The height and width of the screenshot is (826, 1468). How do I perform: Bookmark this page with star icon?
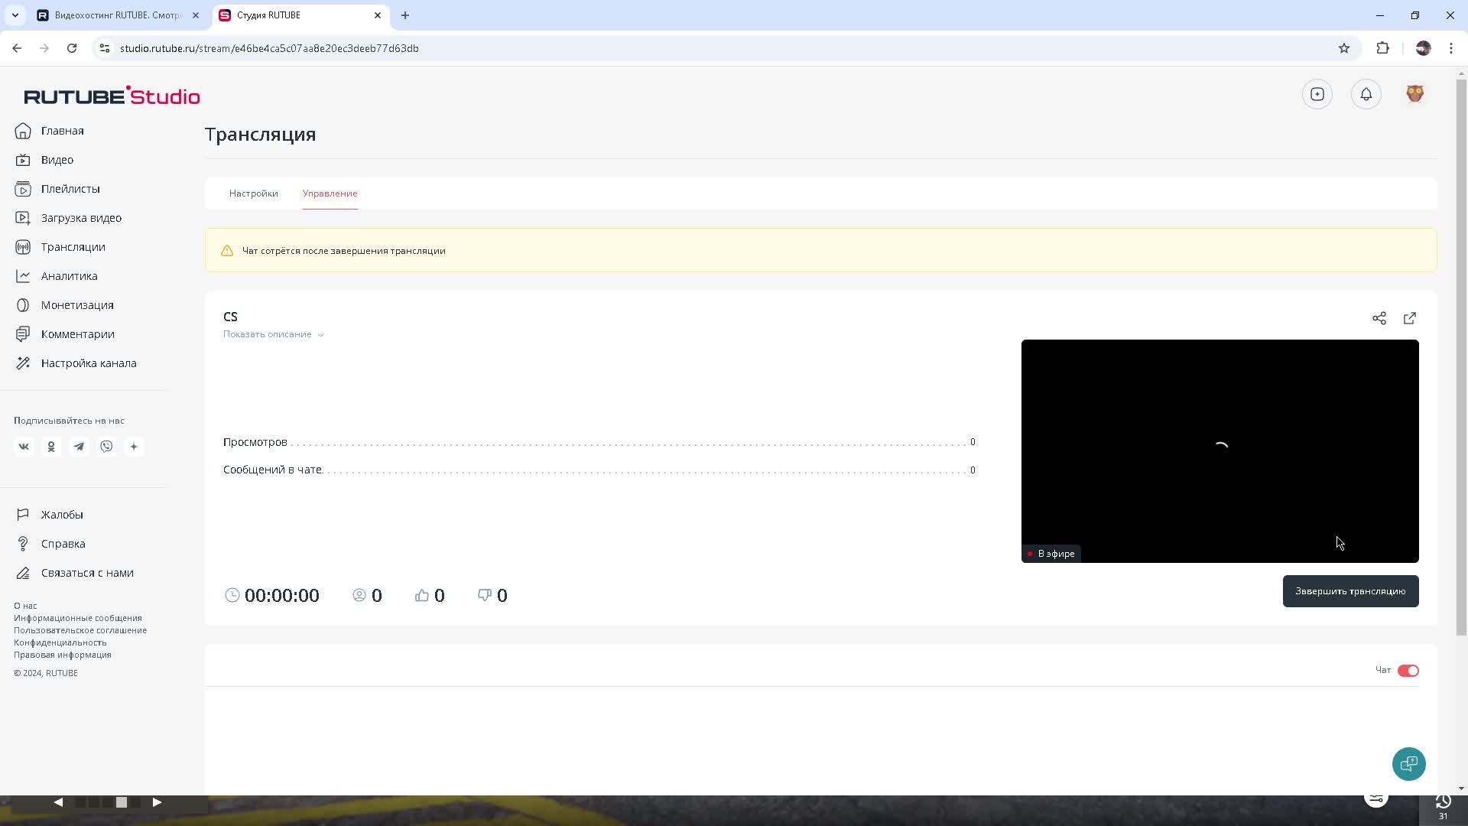[1343, 48]
